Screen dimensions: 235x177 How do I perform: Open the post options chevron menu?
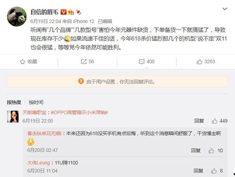[x=225, y=9]
